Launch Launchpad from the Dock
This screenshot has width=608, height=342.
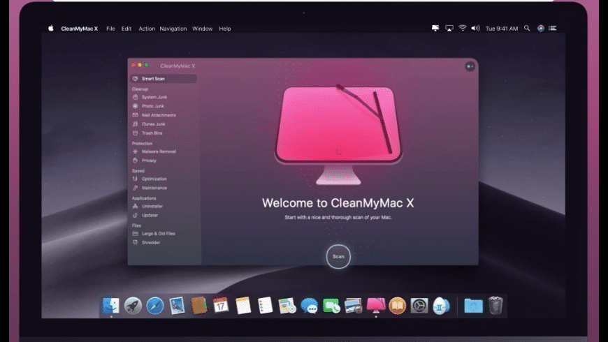(x=133, y=306)
